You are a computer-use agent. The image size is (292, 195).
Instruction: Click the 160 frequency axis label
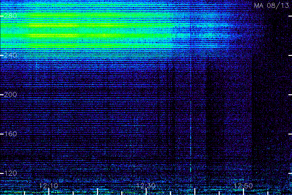click(10, 134)
